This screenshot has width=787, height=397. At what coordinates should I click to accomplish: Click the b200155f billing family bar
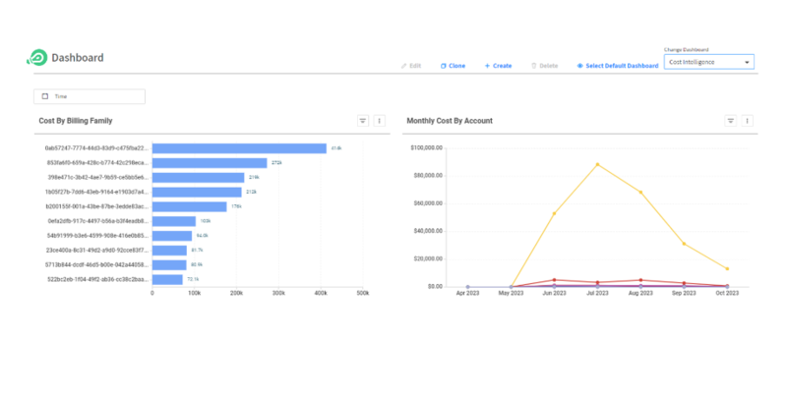pyautogui.click(x=190, y=206)
